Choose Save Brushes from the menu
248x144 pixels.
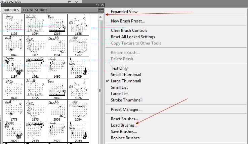[124, 132]
